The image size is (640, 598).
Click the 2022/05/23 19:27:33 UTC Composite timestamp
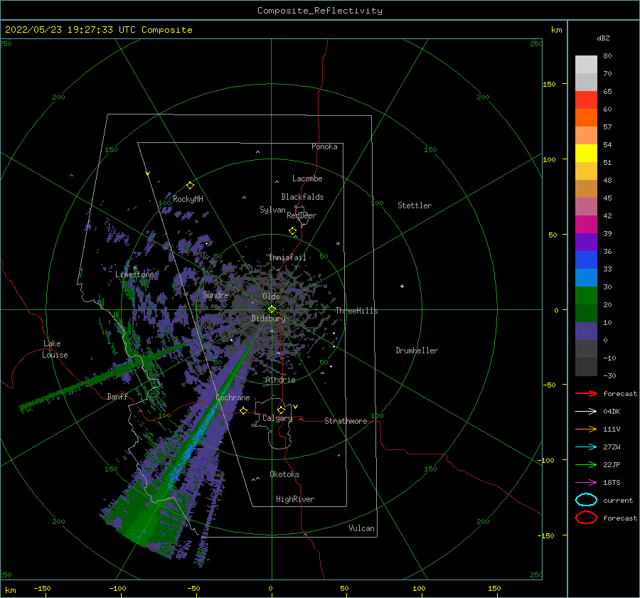99,30
